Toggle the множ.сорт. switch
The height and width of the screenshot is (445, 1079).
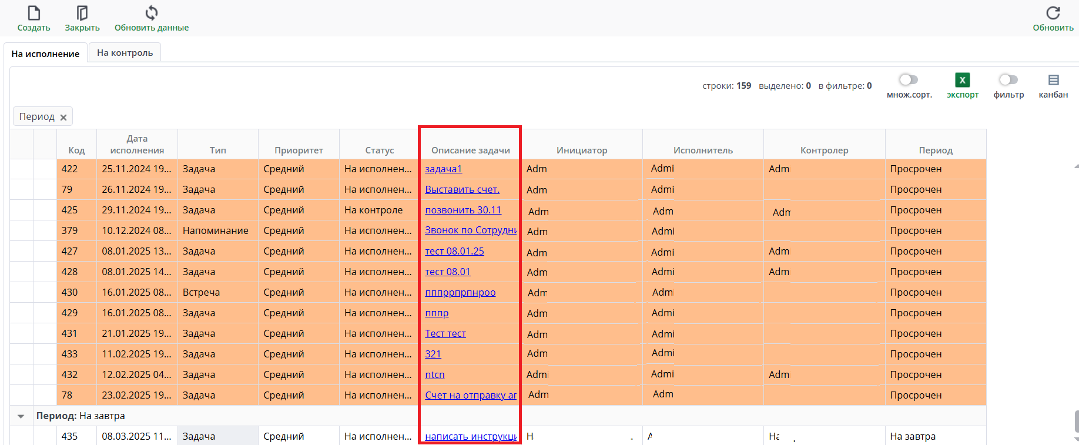(909, 80)
